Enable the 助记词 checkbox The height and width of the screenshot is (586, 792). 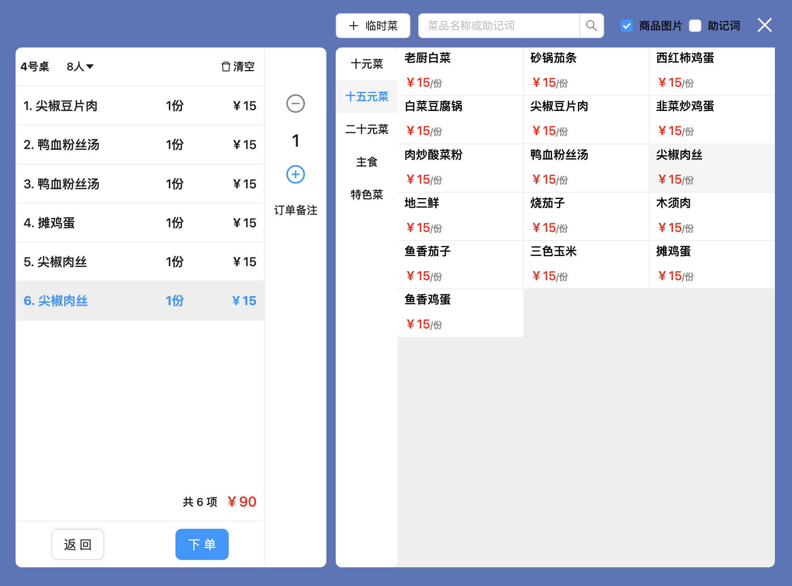(x=695, y=26)
